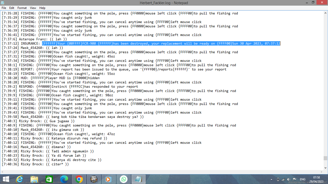This screenshot has height=184, width=328.
Task: Change the ENG input language
Action: click(303, 179)
